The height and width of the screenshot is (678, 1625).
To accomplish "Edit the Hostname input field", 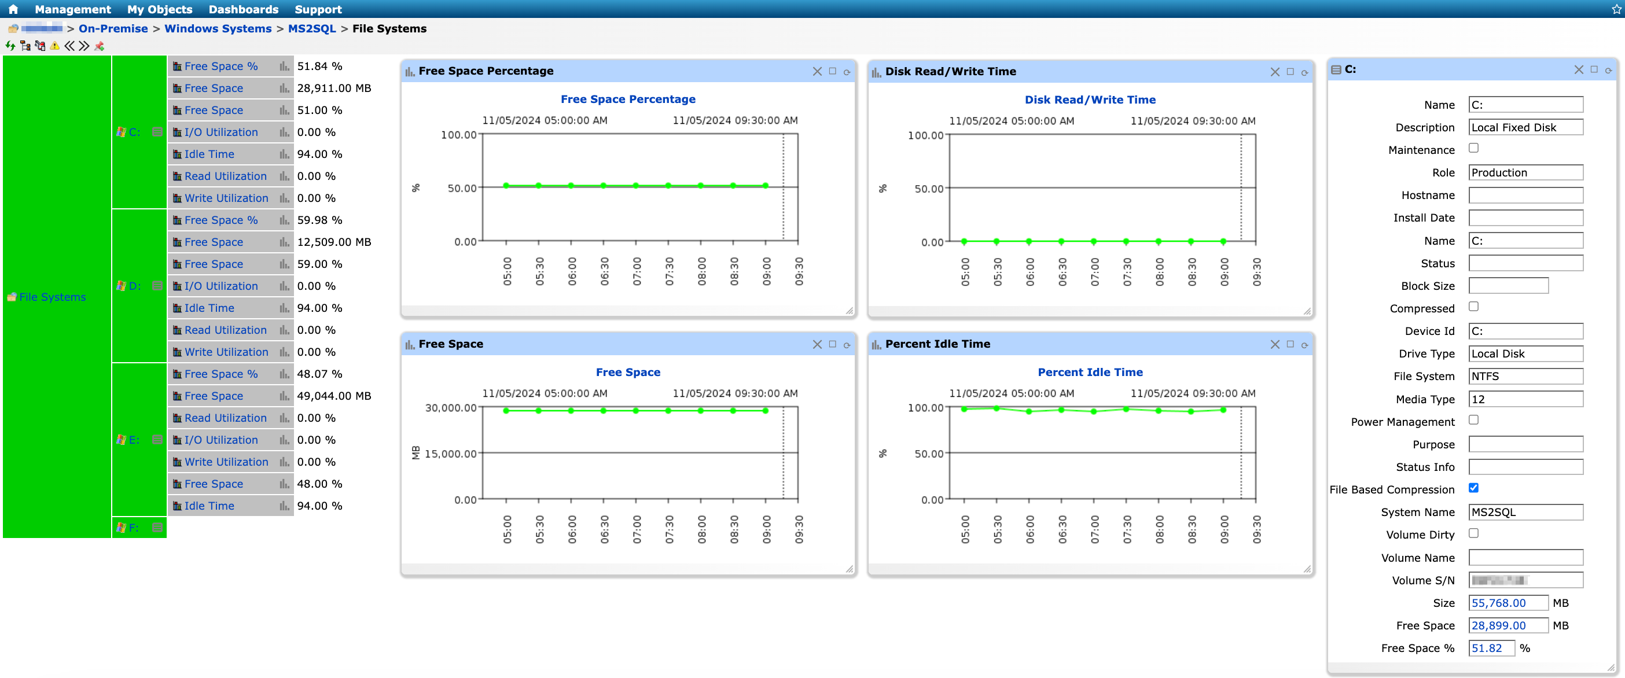I will pos(1526,195).
